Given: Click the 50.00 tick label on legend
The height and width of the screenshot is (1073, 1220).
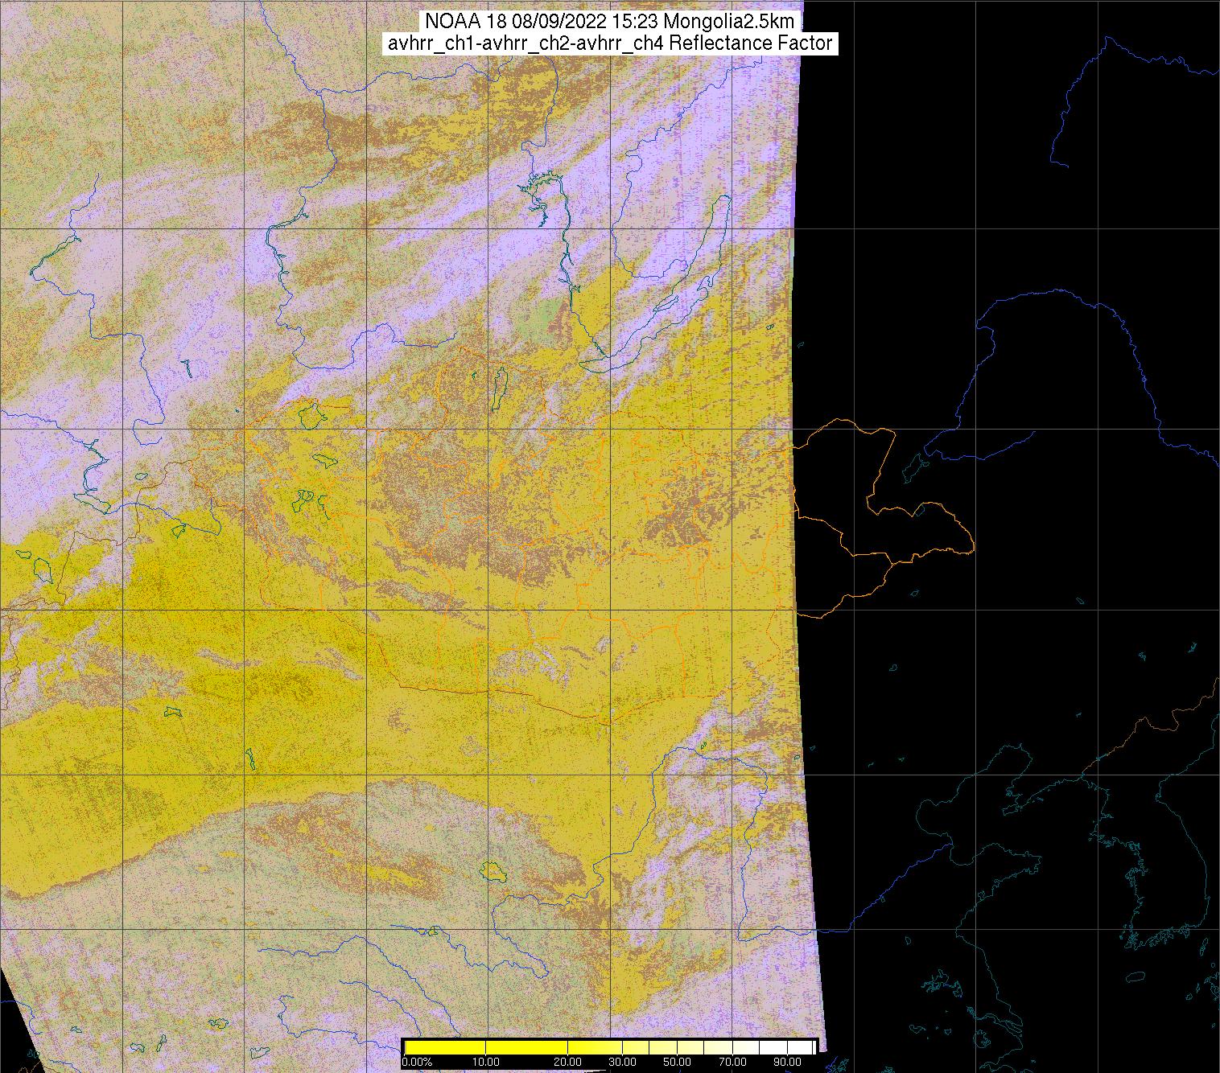Looking at the screenshot, I should pos(678,1062).
